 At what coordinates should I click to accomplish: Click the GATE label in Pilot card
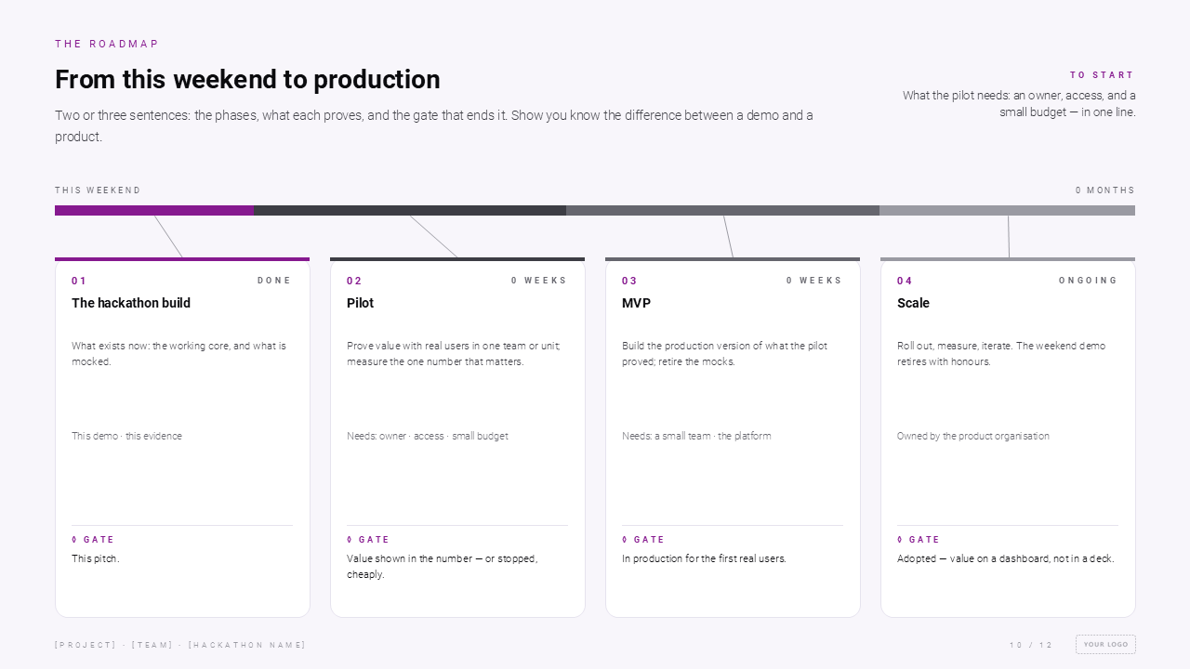(368, 540)
